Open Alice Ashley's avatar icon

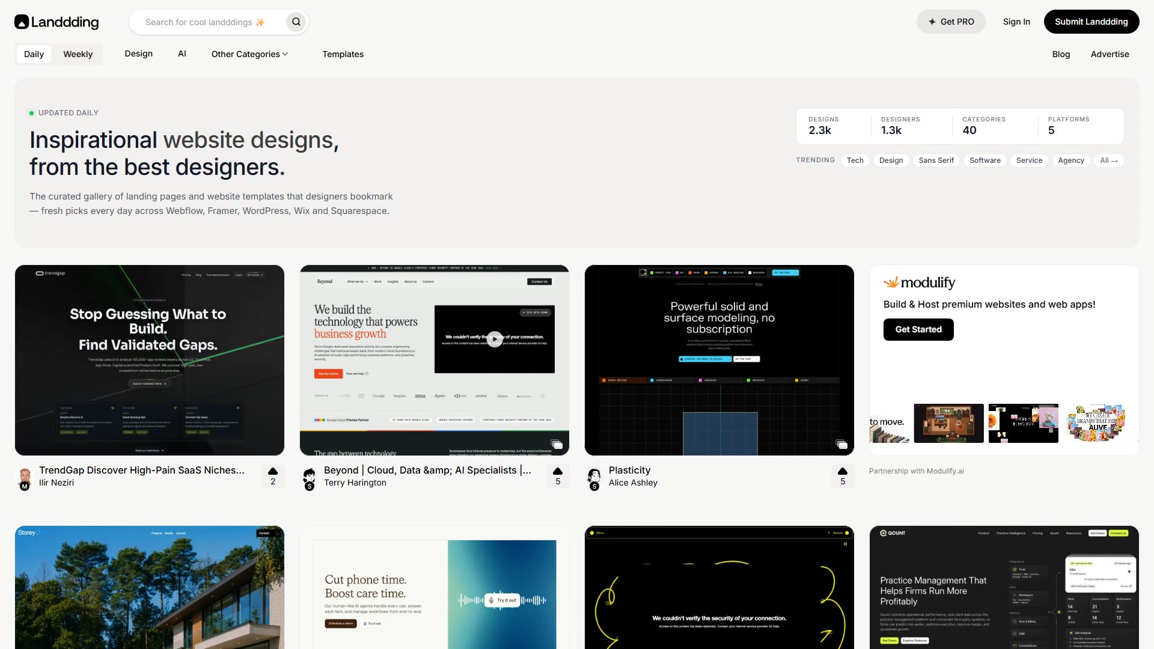pyautogui.click(x=594, y=478)
